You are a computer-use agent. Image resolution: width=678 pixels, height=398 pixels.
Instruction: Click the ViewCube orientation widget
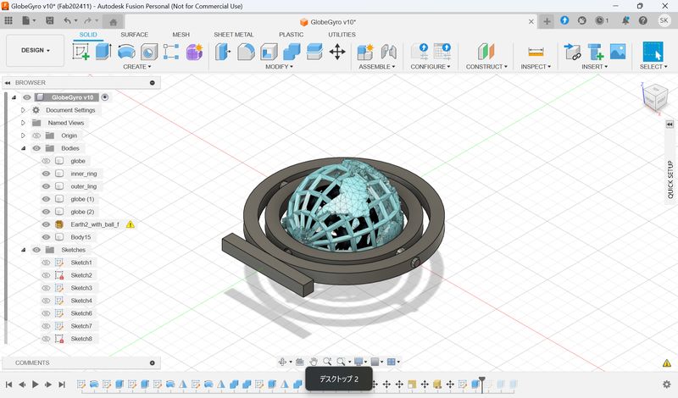[654, 97]
